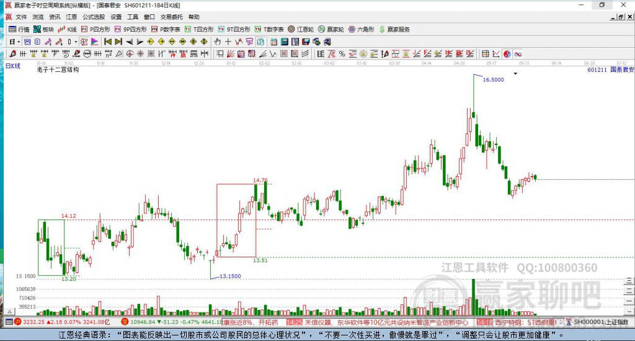The image size is (635, 341).
Task: Open the 浏览 menu
Action: [x=38, y=17]
